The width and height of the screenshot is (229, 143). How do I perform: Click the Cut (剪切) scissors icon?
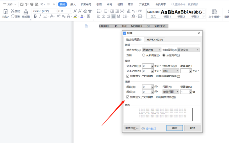tap(13, 11)
